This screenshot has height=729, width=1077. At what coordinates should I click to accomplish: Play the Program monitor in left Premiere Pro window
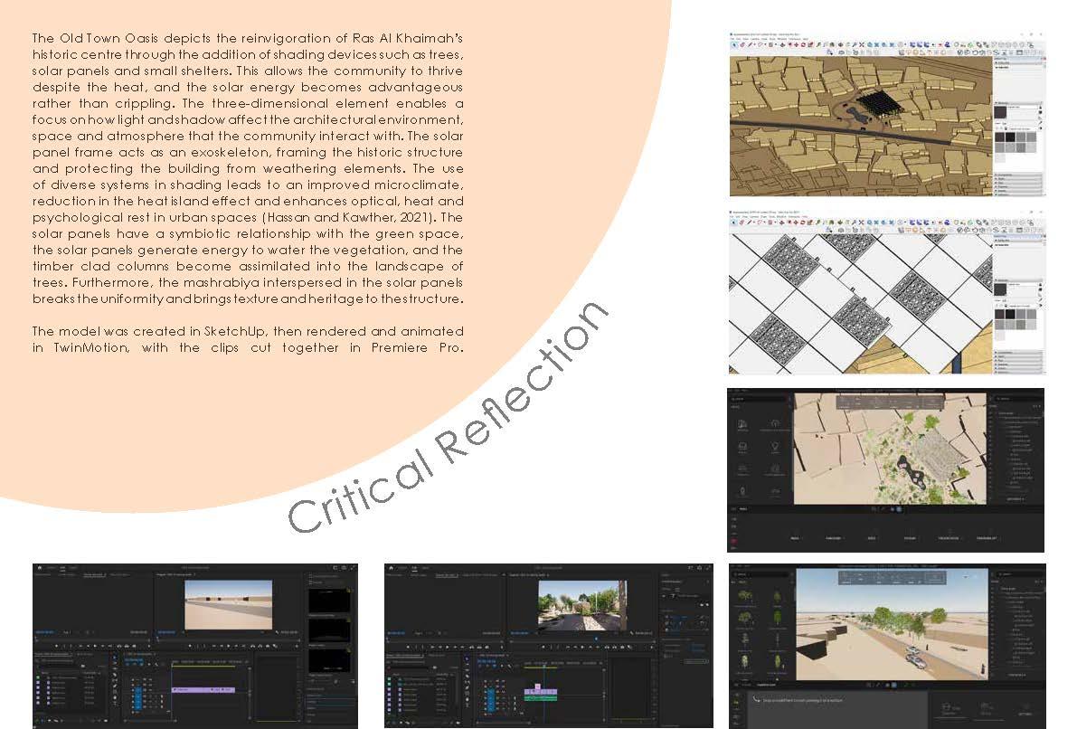229,646
